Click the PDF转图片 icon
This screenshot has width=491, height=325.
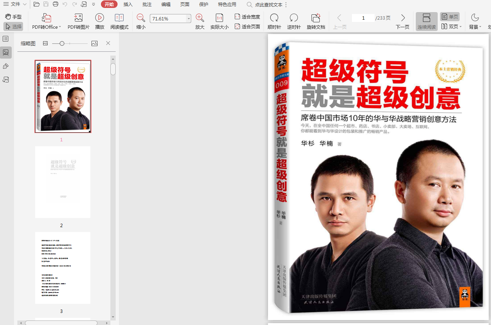coord(78,18)
